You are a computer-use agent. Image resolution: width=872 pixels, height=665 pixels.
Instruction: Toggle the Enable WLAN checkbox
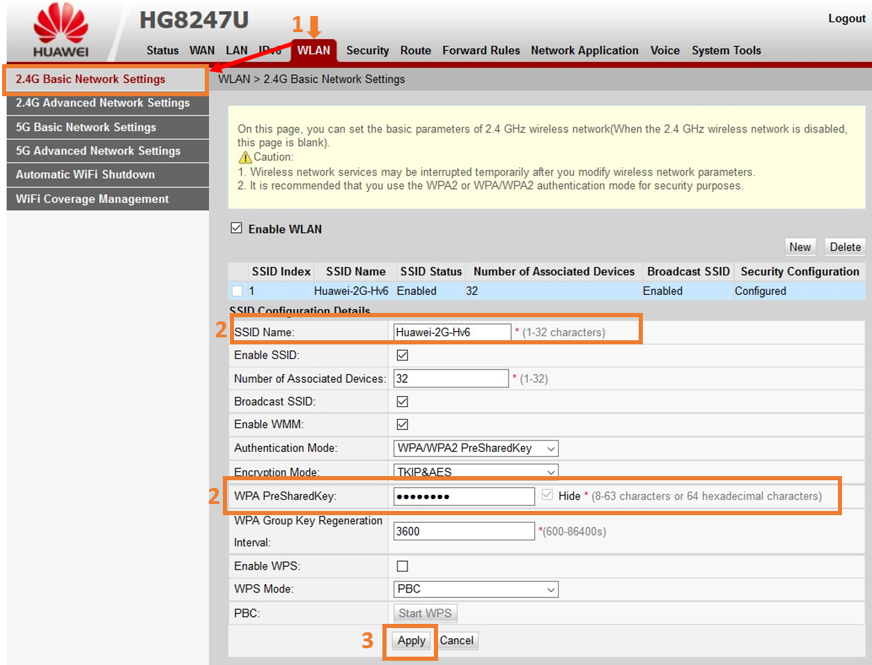click(237, 229)
